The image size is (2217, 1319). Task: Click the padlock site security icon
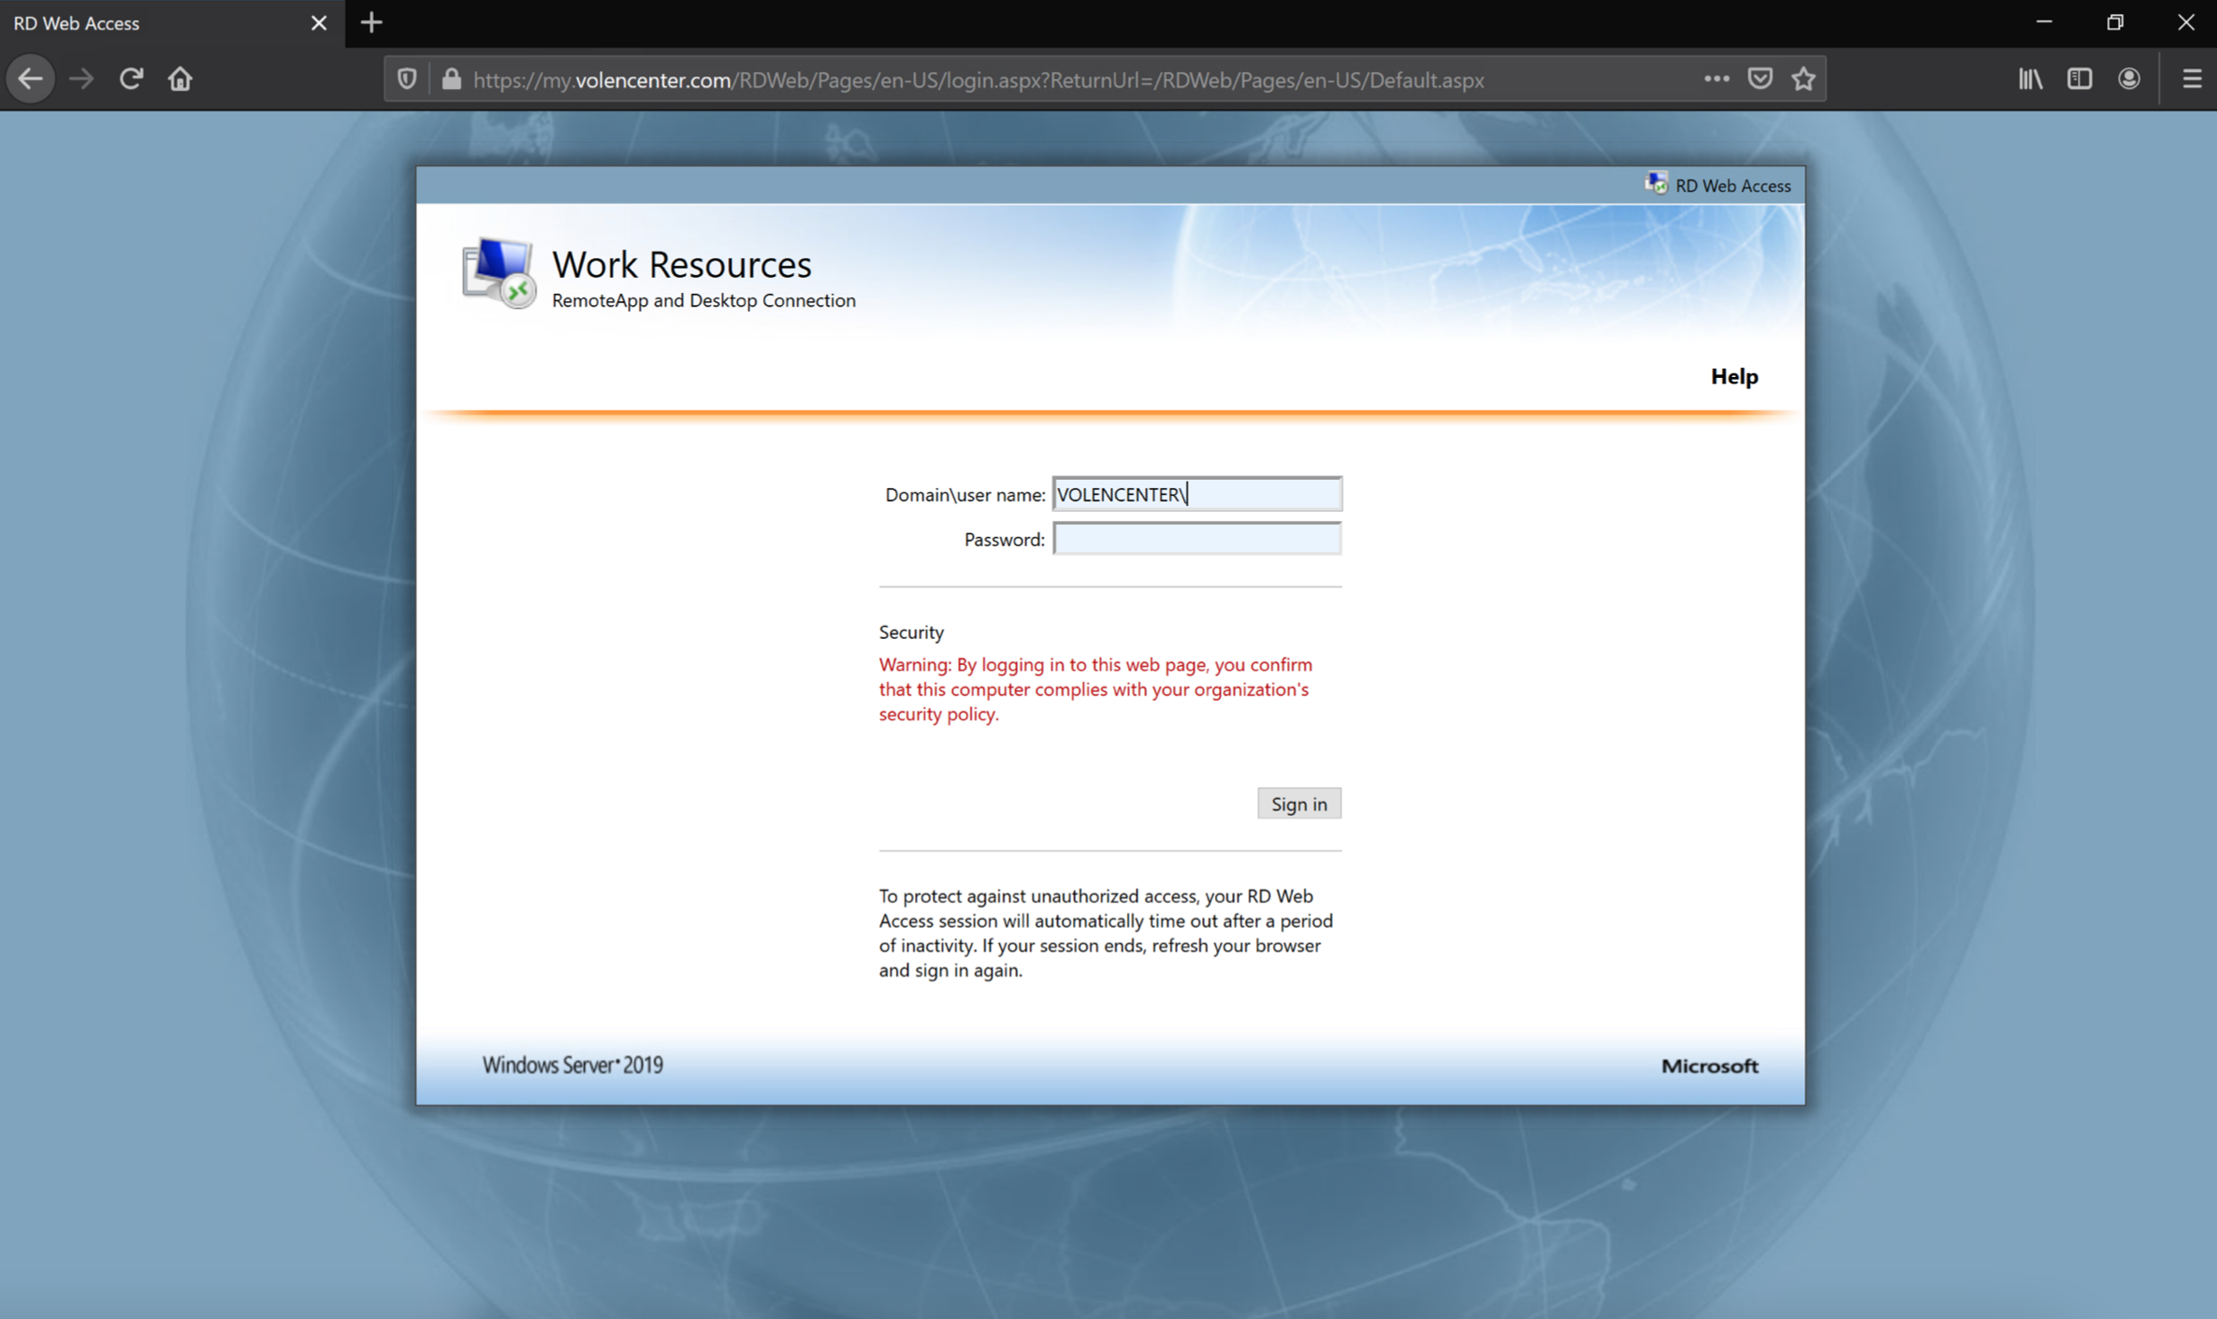coord(452,80)
